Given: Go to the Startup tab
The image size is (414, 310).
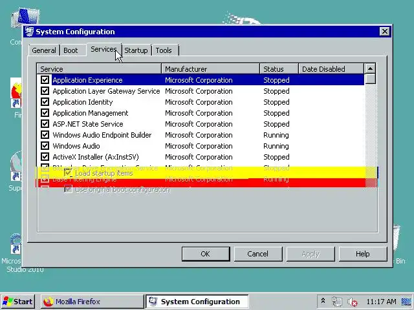Looking at the screenshot, I should click(136, 50).
